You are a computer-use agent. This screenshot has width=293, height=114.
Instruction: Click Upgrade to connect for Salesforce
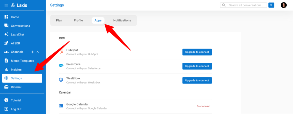(197, 66)
